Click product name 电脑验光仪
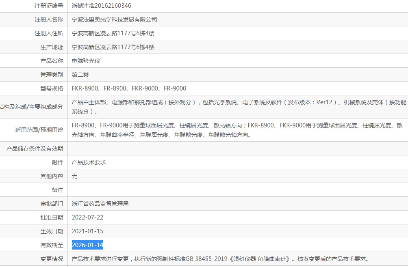Viewport: 408px width, 267px height. [x=86, y=61]
